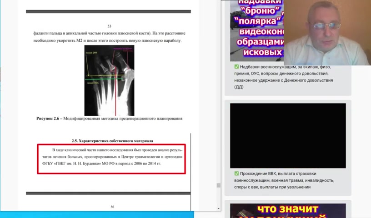Click the green checkmark before "Прохождение ВВК"
The width and height of the screenshot is (371, 218).
[236, 173]
